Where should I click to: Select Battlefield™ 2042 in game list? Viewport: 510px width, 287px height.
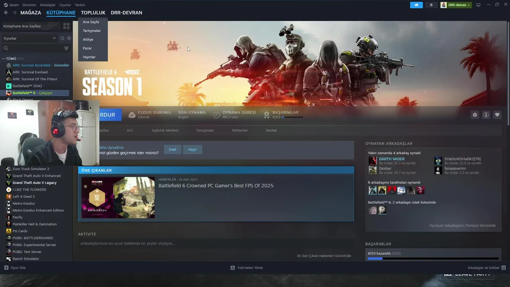[27, 86]
